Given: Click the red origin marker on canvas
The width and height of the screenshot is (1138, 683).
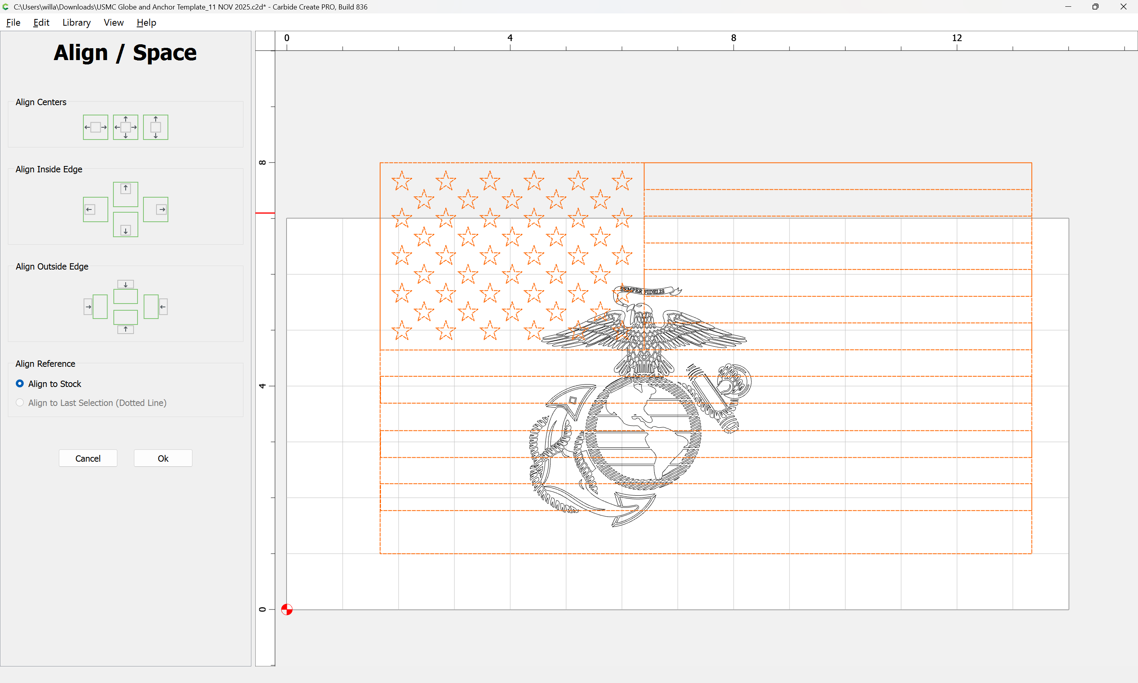Looking at the screenshot, I should (286, 609).
